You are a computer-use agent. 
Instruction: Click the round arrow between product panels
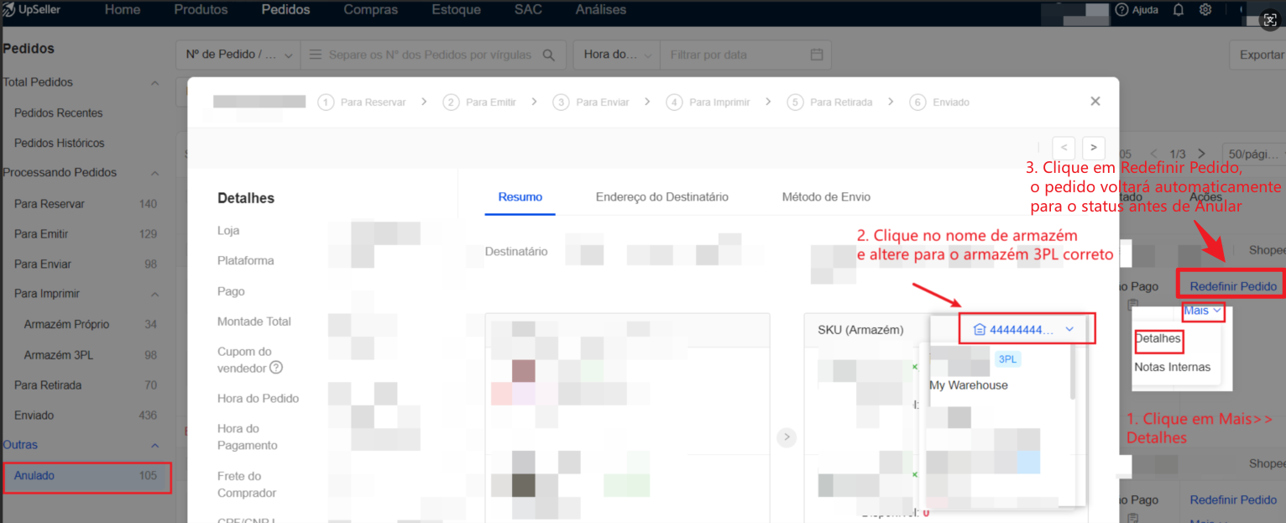click(787, 437)
